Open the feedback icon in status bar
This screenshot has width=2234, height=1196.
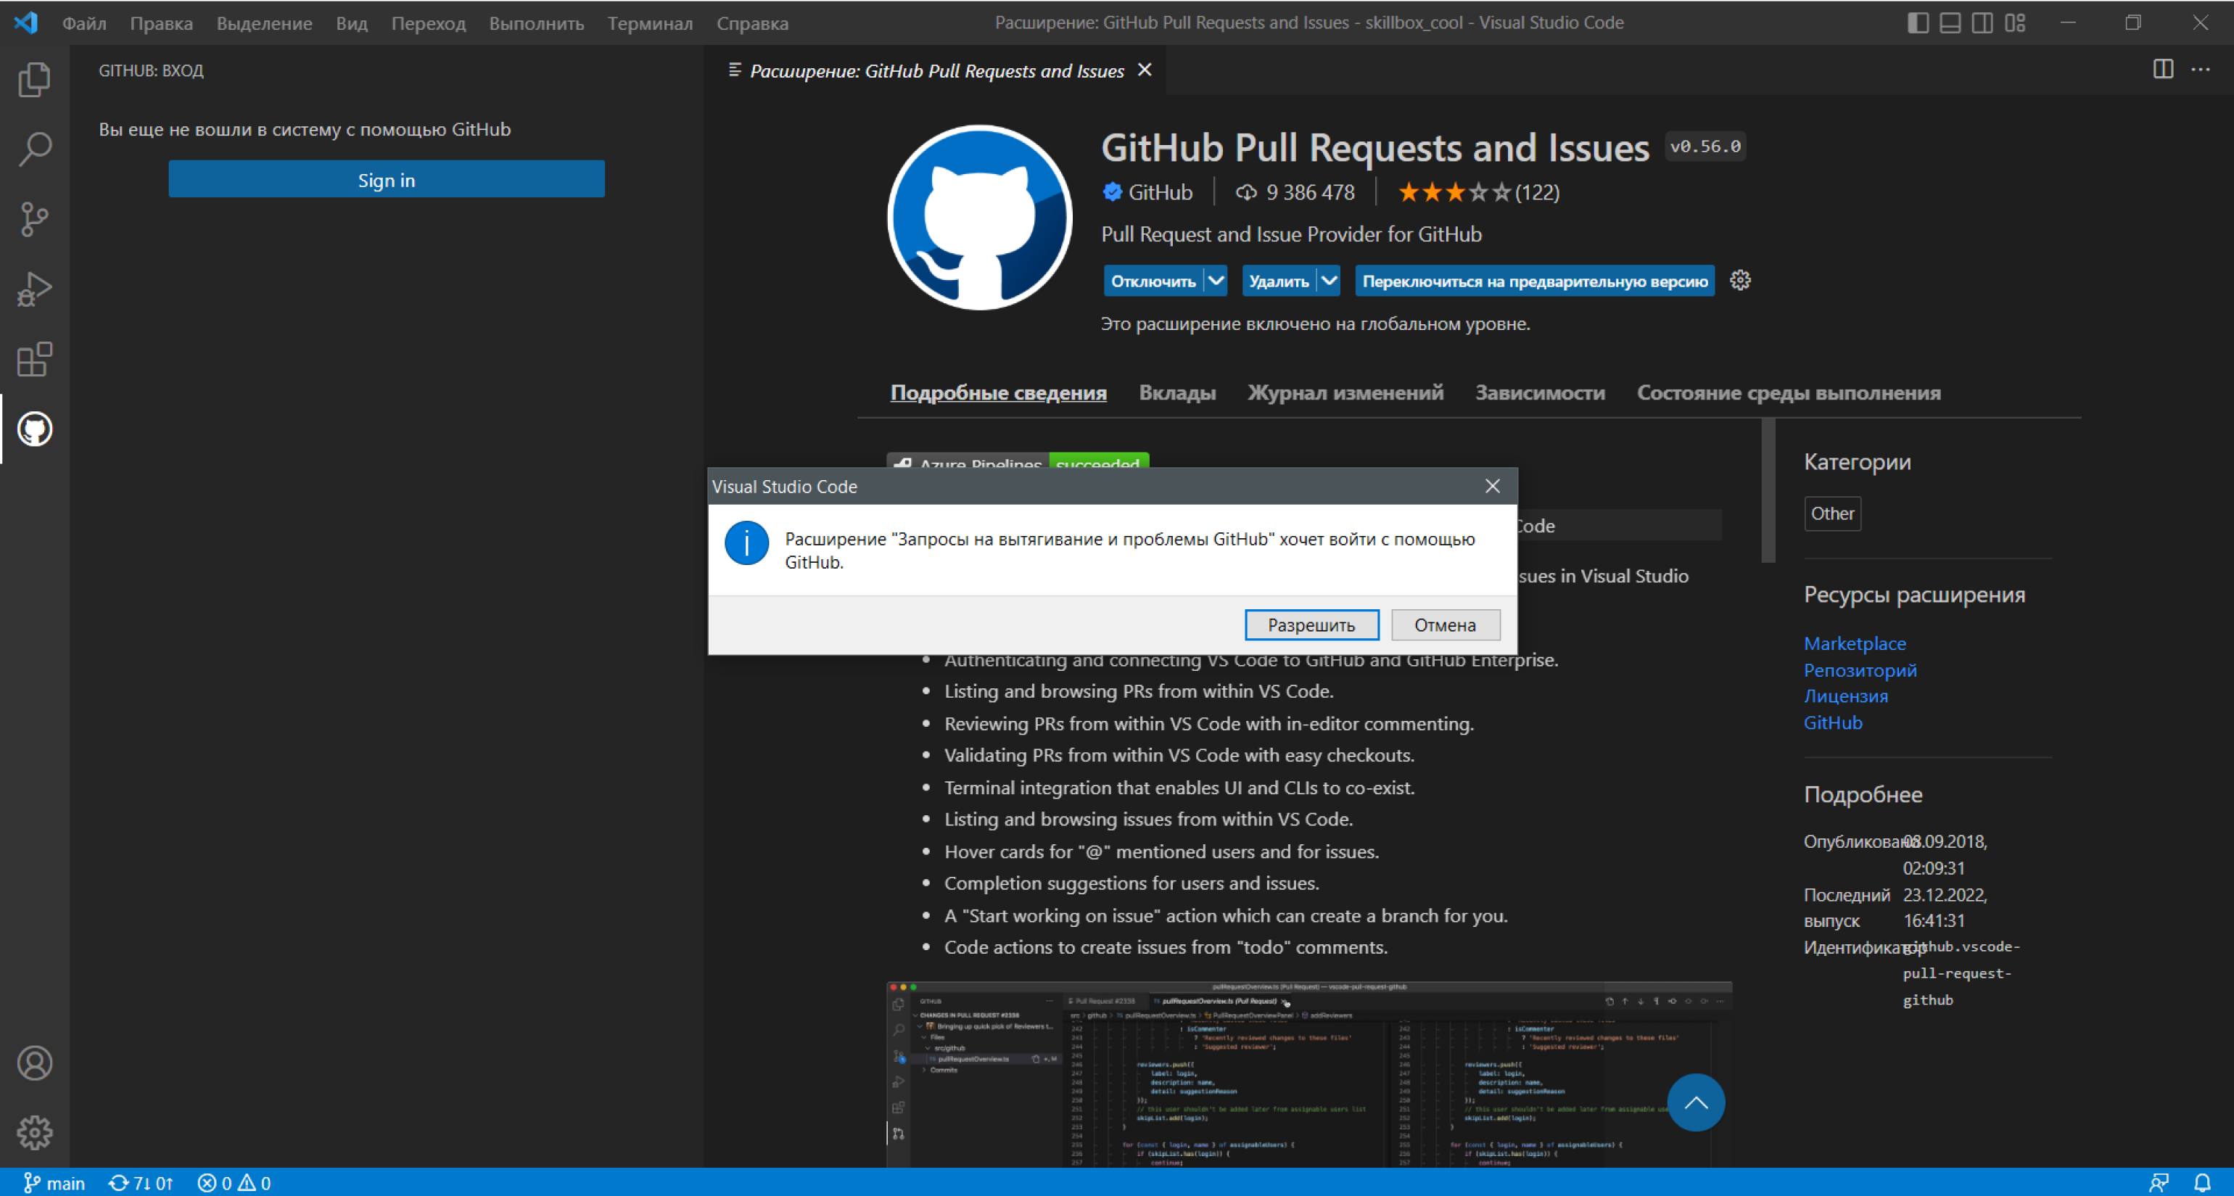coord(2159,1182)
